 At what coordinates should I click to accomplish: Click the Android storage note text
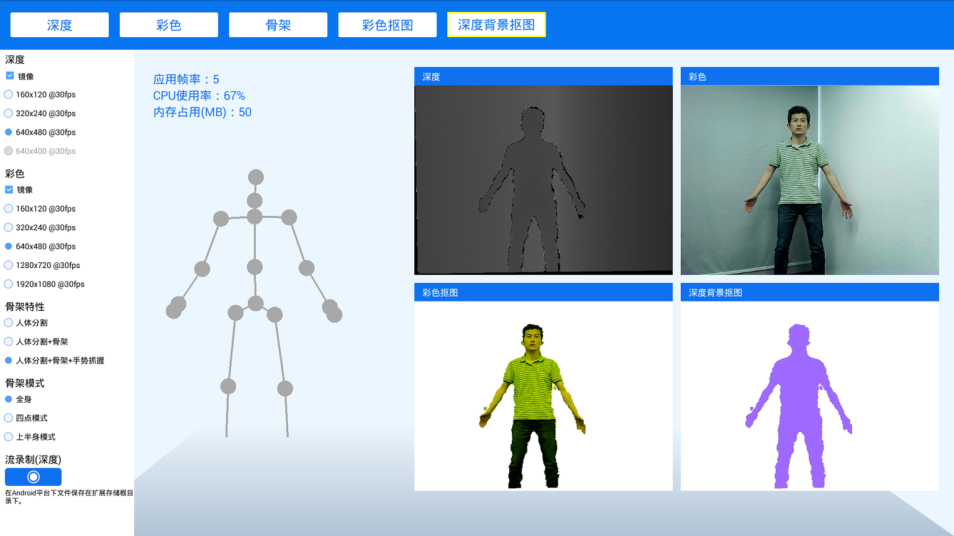pyautogui.click(x=69, y=497)
